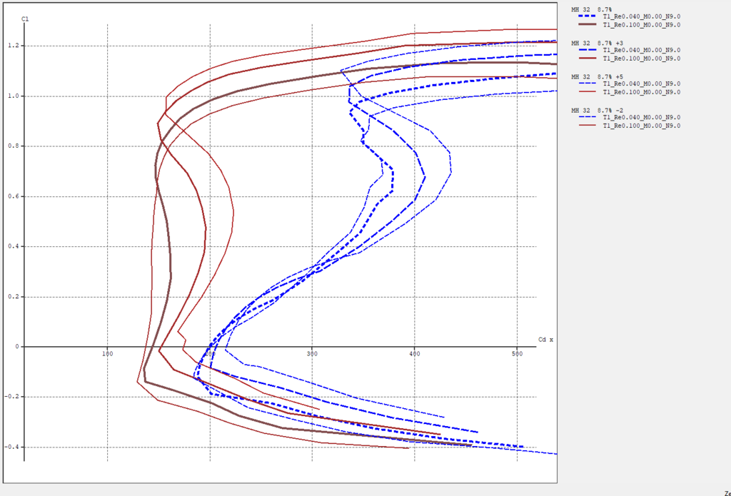Click the 100 tick label on Cd axis

(x=107, y=354)
